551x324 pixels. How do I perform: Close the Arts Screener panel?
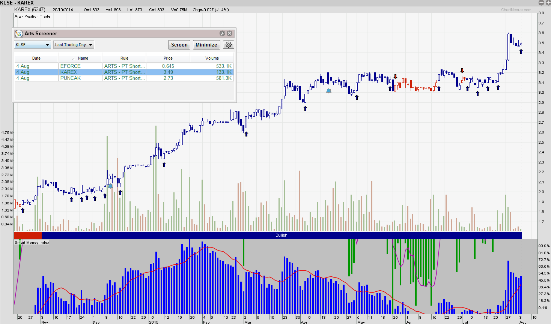pyautogui.click(x=230, y=33)
